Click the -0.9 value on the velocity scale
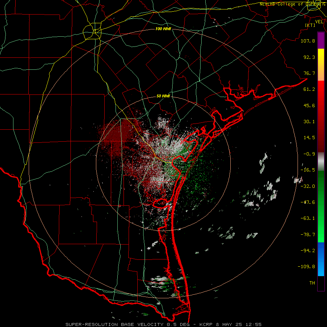 tap(309, 154)
